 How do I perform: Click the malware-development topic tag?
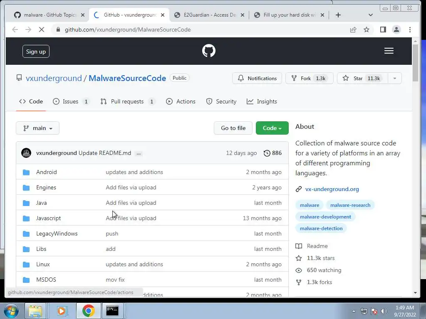coord(325,217)
